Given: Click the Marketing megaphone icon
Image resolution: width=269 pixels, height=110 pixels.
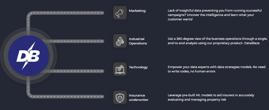Looking at the screenshot, I should click(120, 13).
